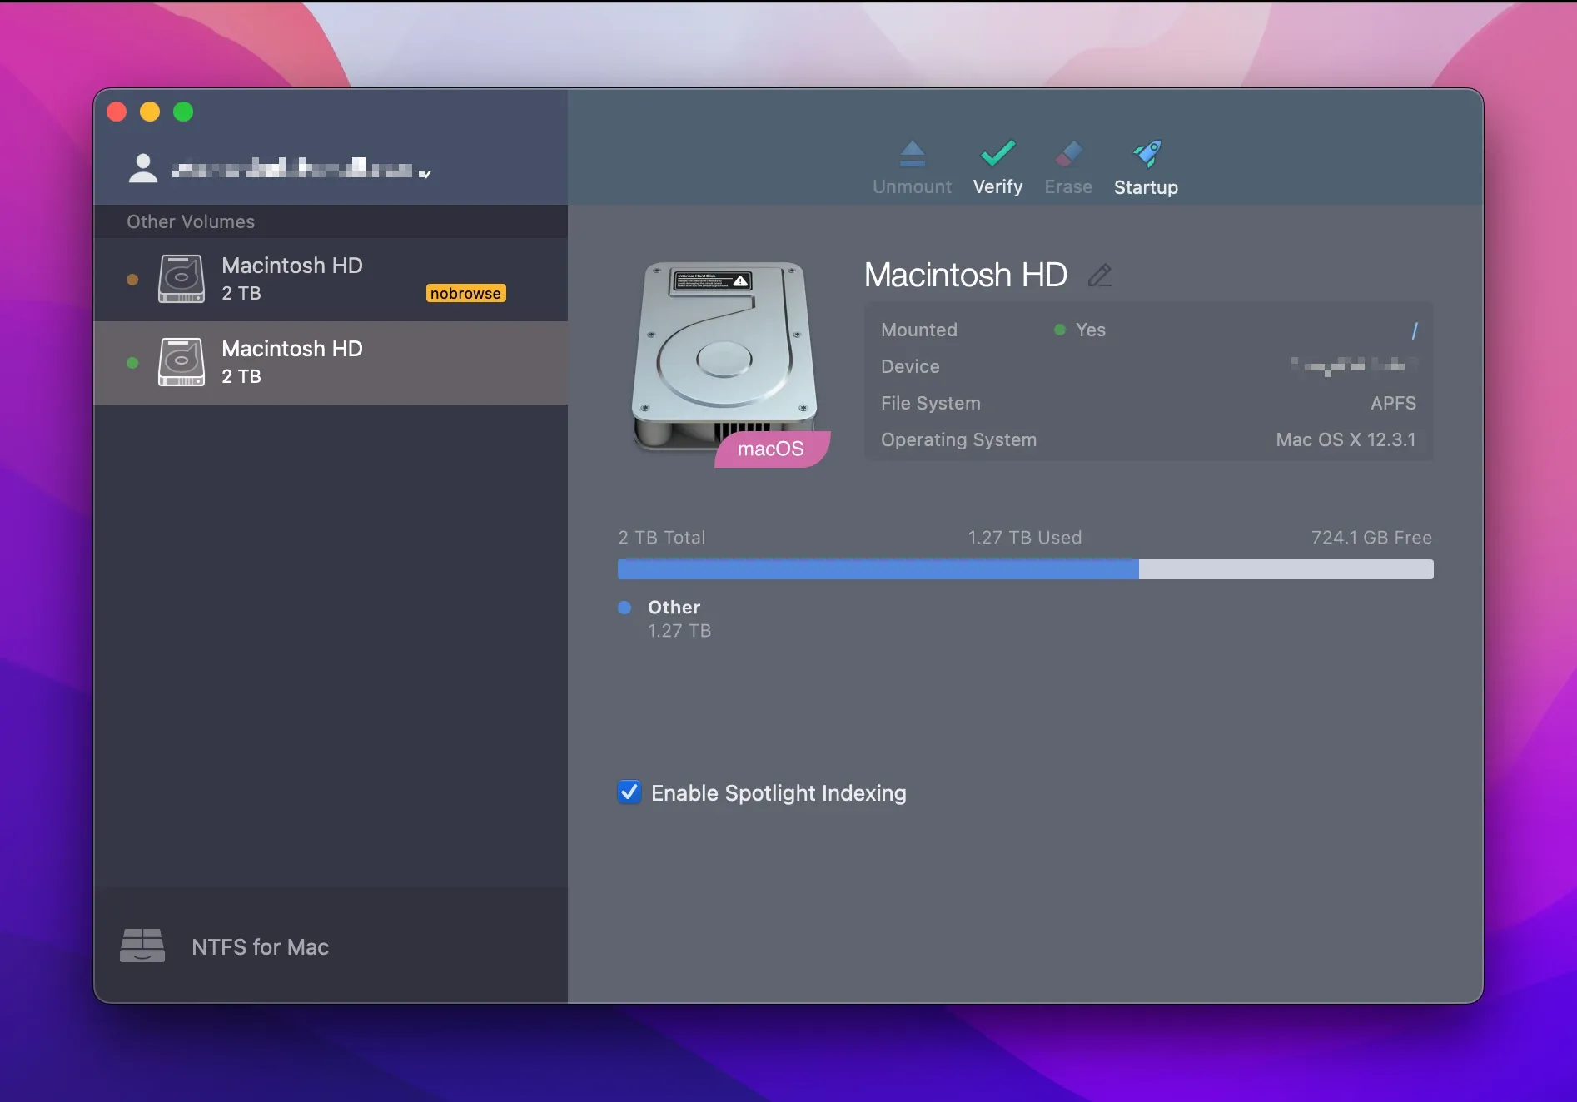This screenshot has width=1577, height=1102.
Task: Select the Verify checkmark icon
Action: pos(997,155)
